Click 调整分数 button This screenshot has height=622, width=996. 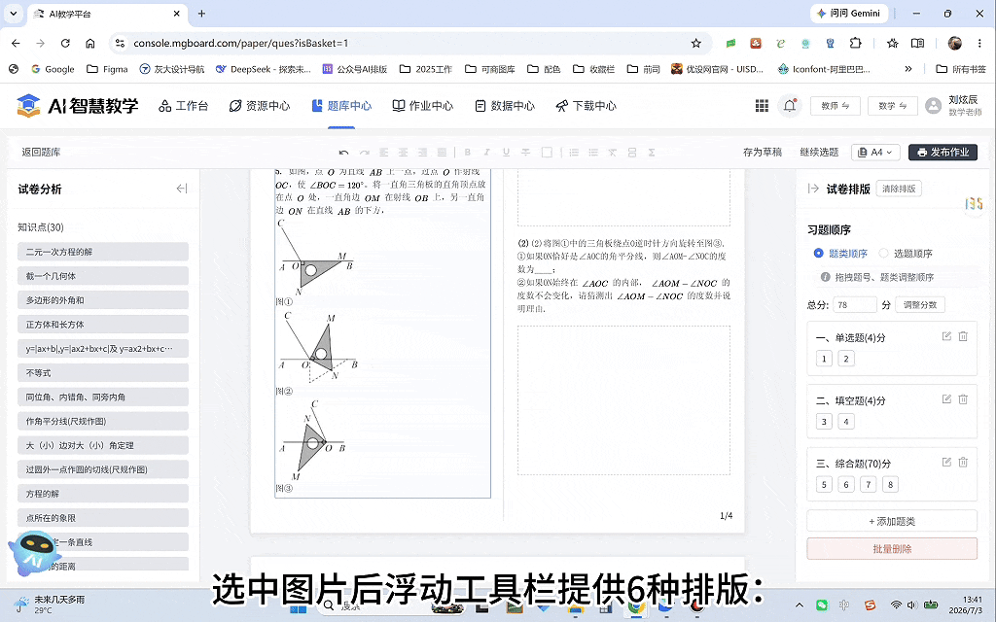(x=920, y=304)
